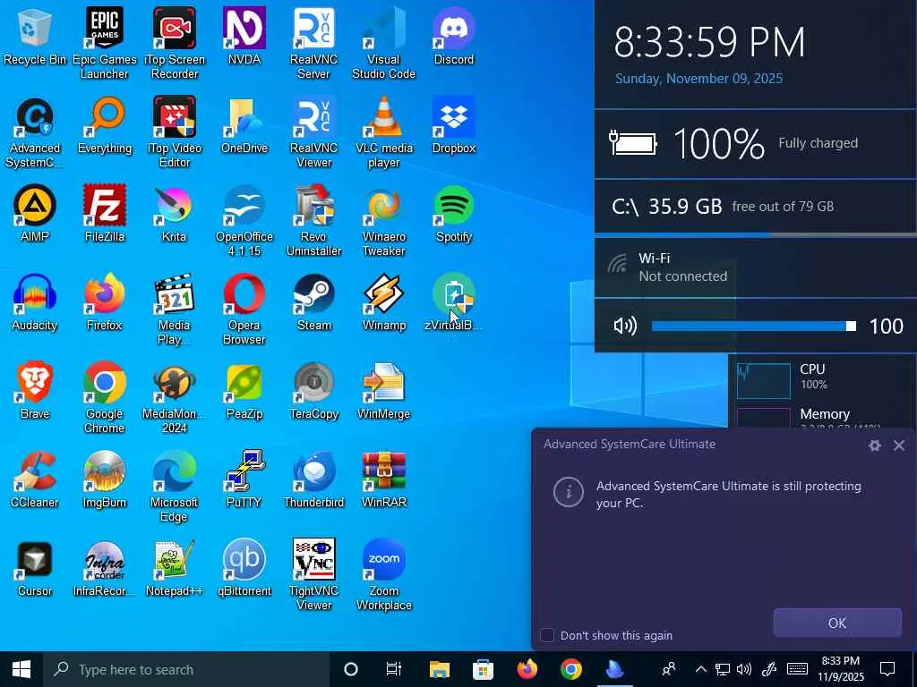Open Microsoft Store from taskbar
The image size is (917, 687).
click(x=483, y=669)
